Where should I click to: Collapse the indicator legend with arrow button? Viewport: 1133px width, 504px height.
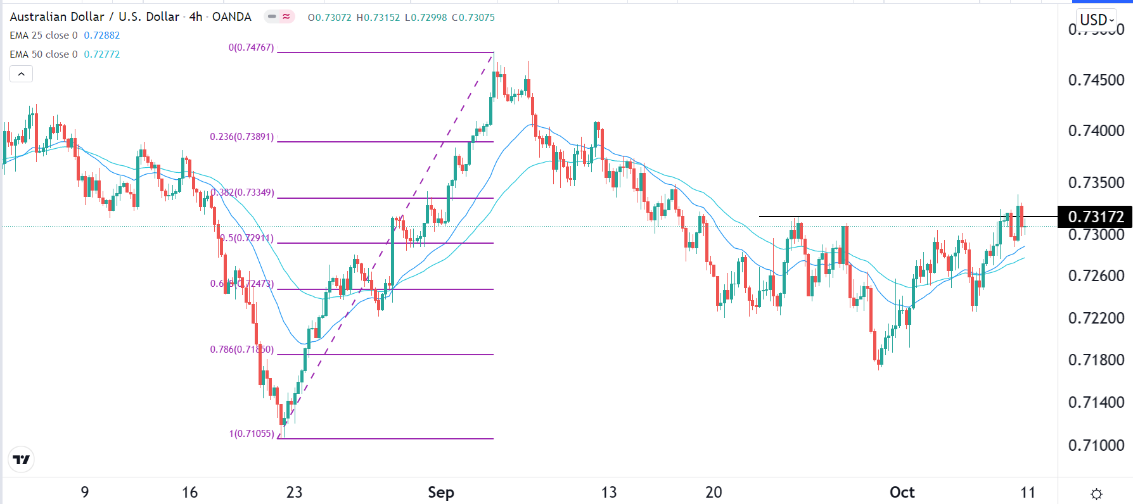[x=21, y=74]
